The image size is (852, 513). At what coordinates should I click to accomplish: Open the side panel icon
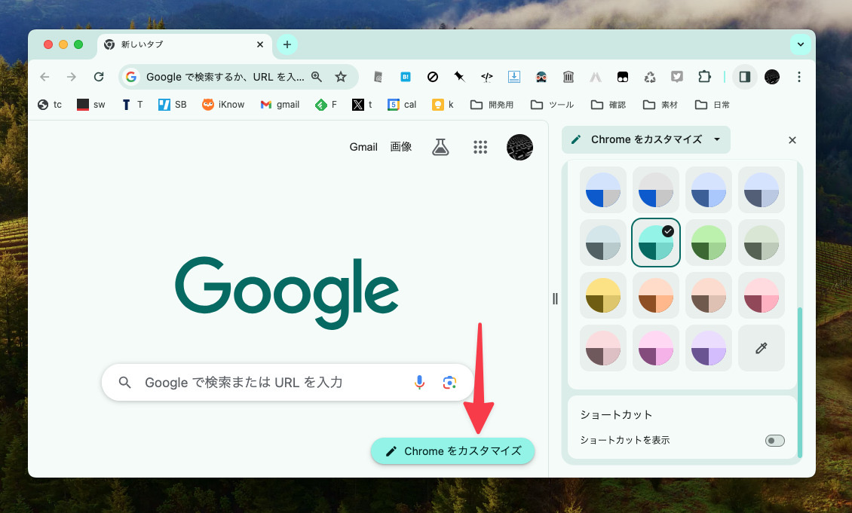point(744,76)
